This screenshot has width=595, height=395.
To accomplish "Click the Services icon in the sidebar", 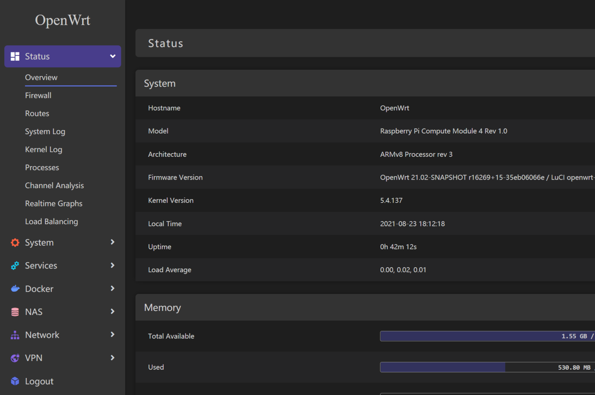I will pos(15,266).
